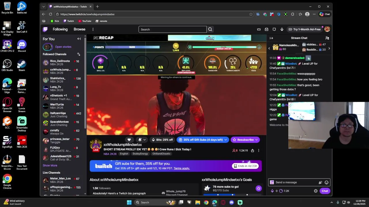The height and width of the screenshot is (207, 369).
Task: Open NBA 2K26 category link
Action: pos(110,154)
